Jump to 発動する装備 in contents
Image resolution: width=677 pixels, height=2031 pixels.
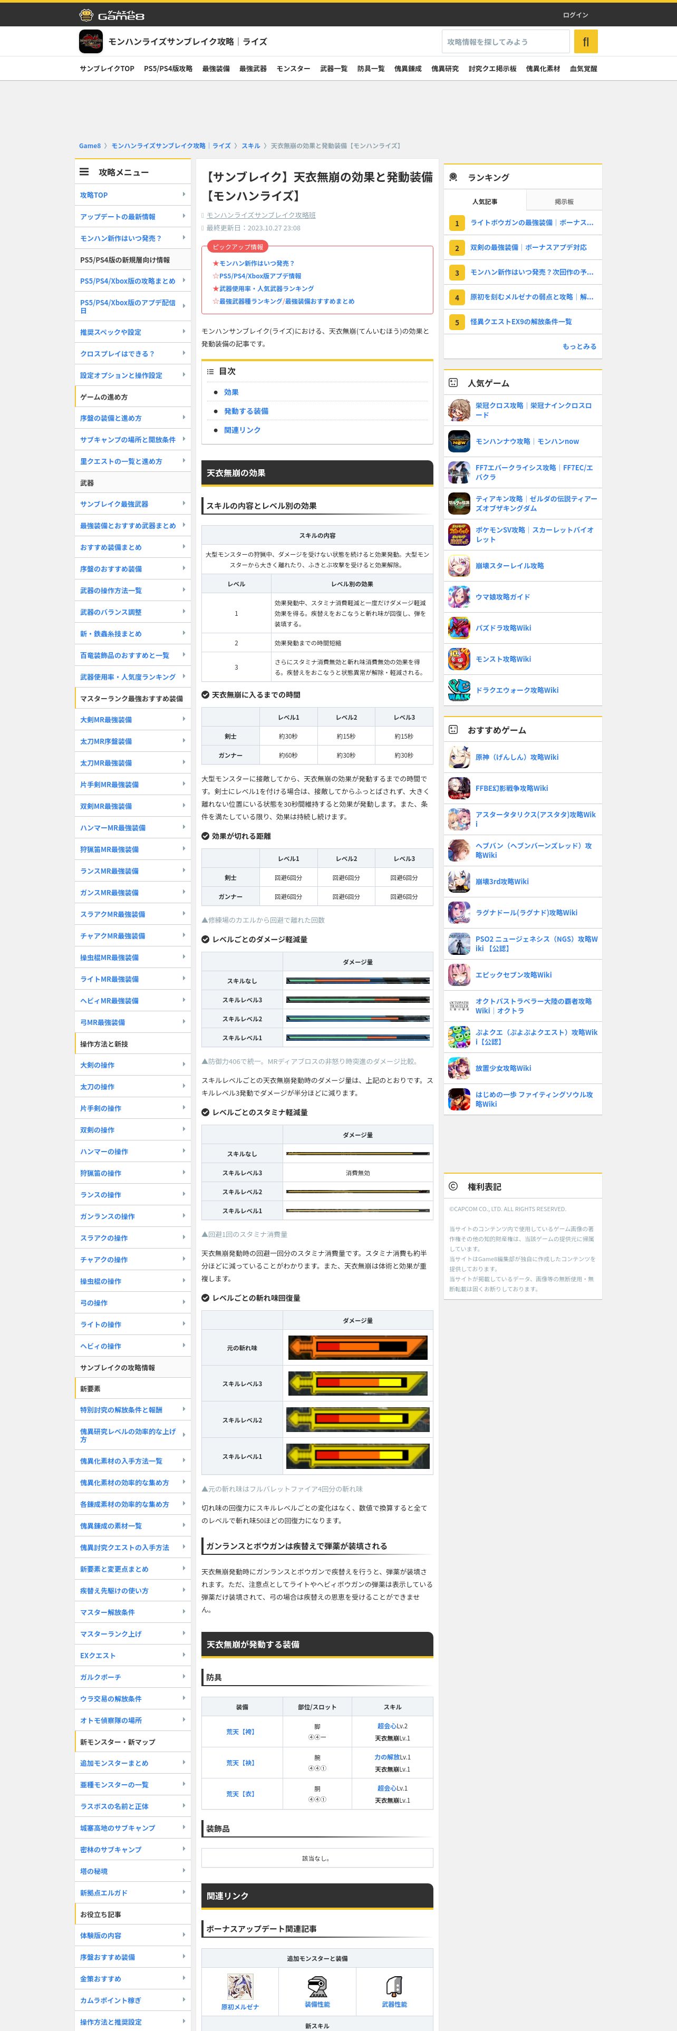coord(246,411)
